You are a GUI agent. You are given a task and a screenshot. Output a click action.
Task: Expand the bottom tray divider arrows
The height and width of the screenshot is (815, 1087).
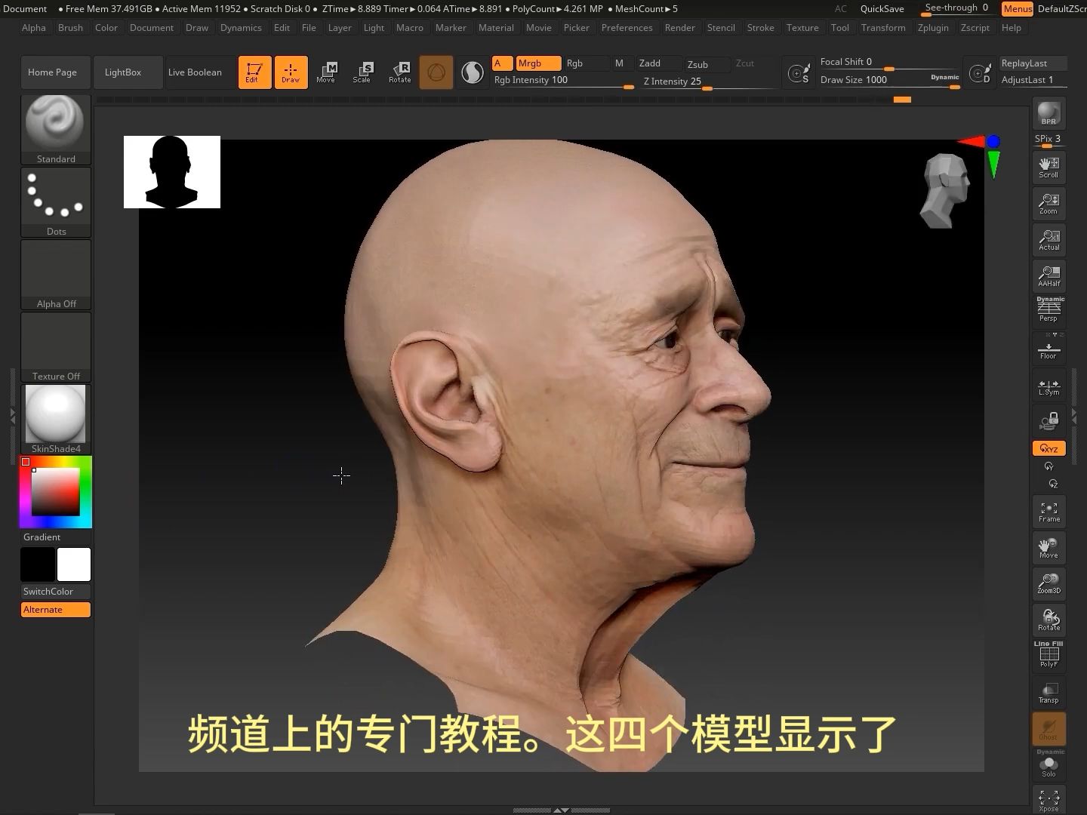tap(561, 810)
